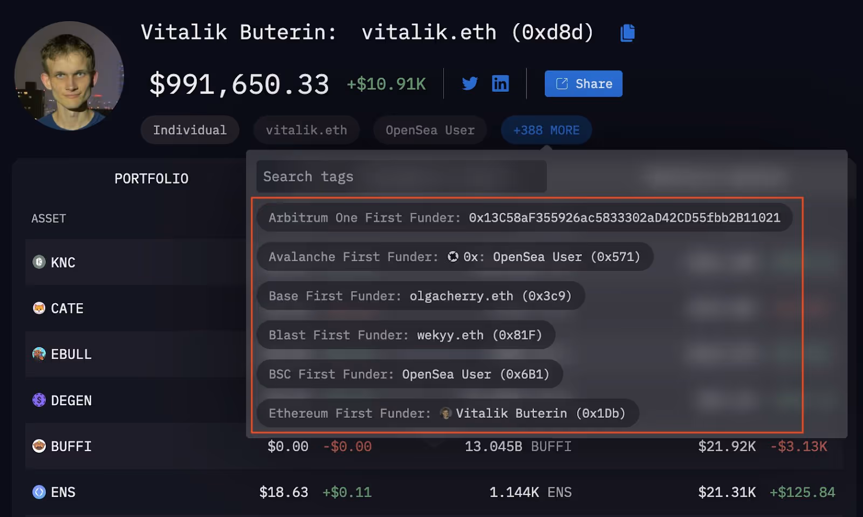The height and width of the screenshot is (517, 863).
Task: Click the DEGEN token icon
Action: click(x=39, y=400)
